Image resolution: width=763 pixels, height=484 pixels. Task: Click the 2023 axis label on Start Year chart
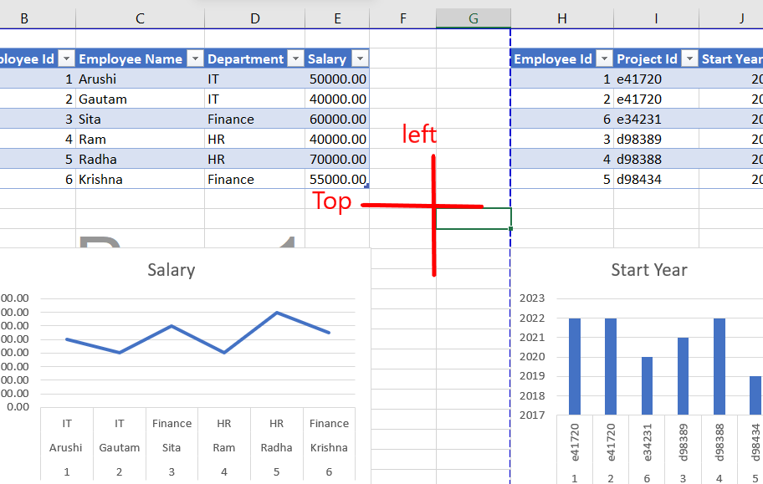pos(533,298)
